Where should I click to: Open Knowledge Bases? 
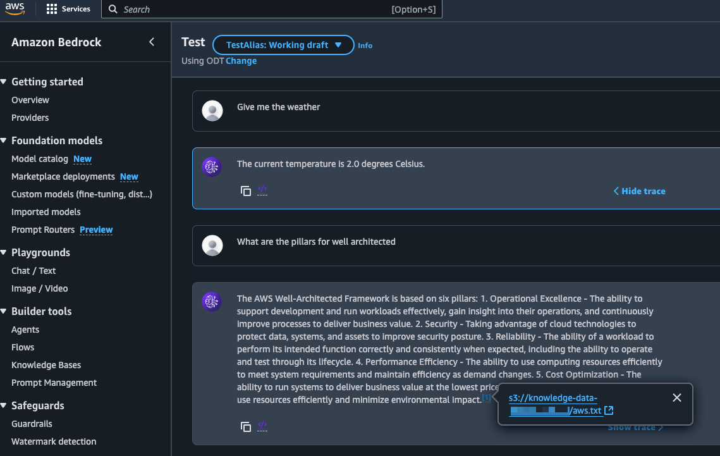(46, 365)
